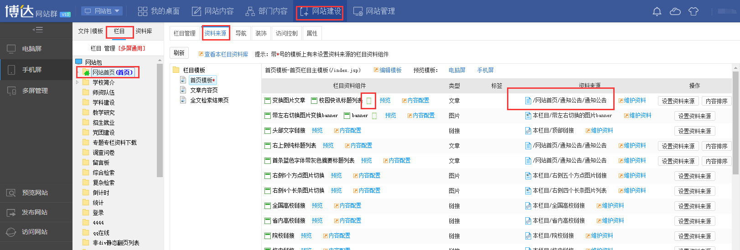Click the 刷新 button

179,53
